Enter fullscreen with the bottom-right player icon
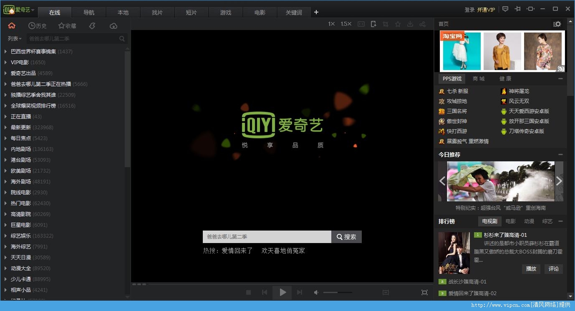 pos(424,293)
